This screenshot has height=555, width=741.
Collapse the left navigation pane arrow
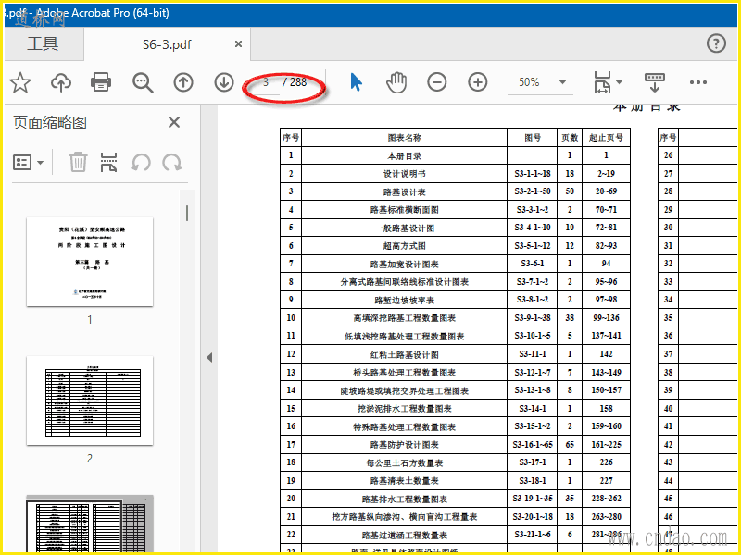(x=209, y=358)
